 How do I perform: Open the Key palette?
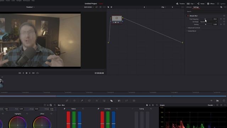click(119, 101)
